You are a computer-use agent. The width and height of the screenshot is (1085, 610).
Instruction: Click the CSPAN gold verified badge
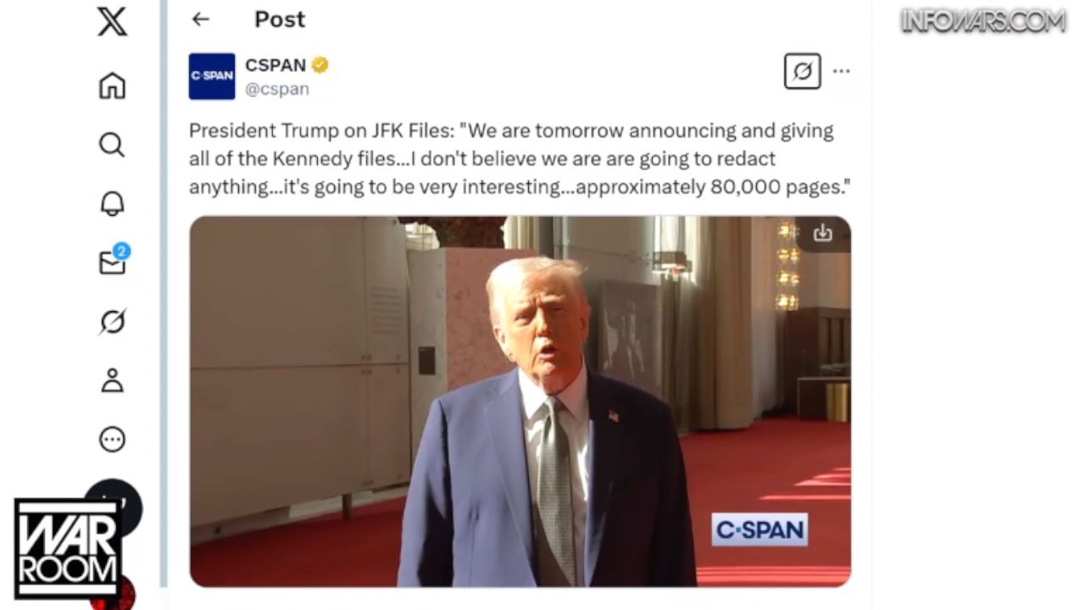[320, 65]
